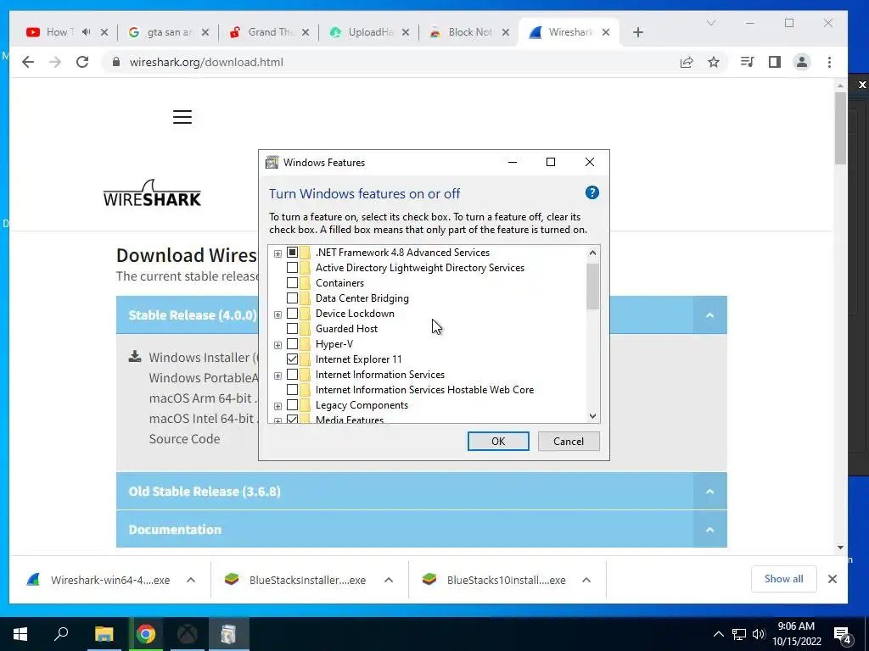Collapse the Stable Release section chevron
The height and width of the screenshot is (651, 869).
[x=709, y=315]
